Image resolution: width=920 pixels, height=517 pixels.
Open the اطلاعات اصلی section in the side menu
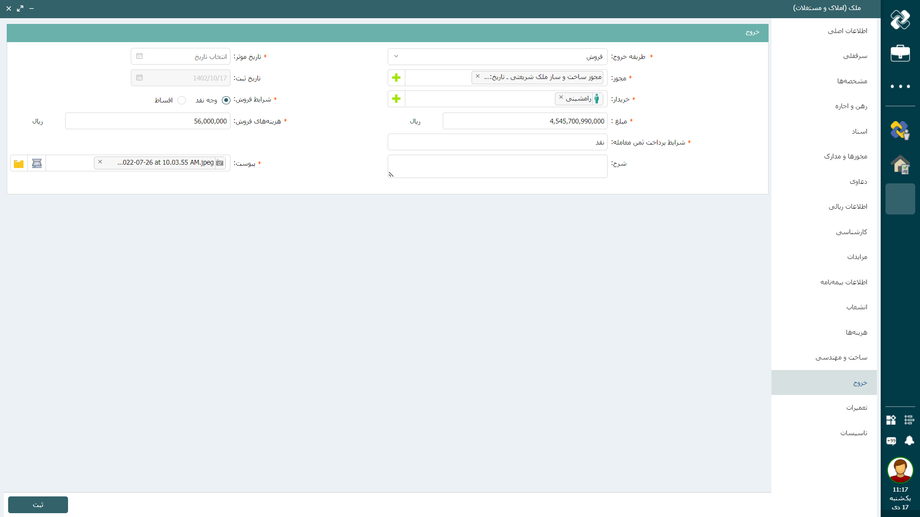[x=847, y=31]
